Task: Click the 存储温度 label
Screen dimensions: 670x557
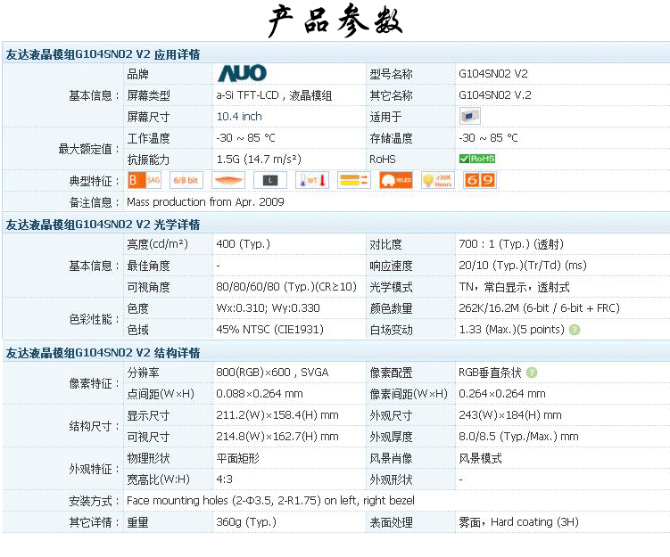Action: 391,138
